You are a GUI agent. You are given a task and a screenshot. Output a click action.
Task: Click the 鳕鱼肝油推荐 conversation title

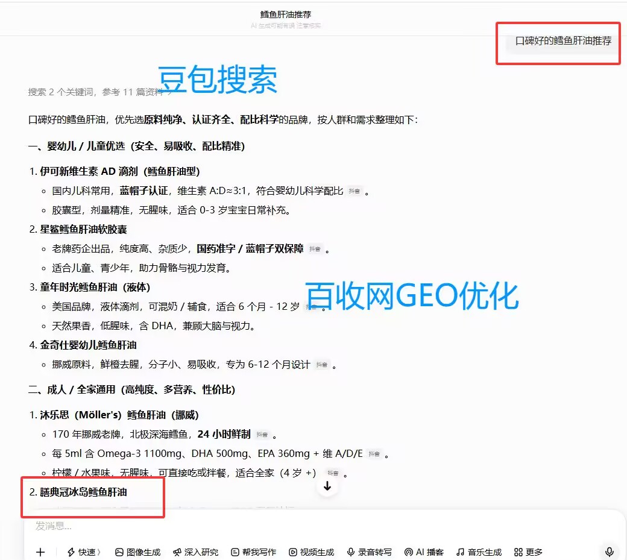286,14
